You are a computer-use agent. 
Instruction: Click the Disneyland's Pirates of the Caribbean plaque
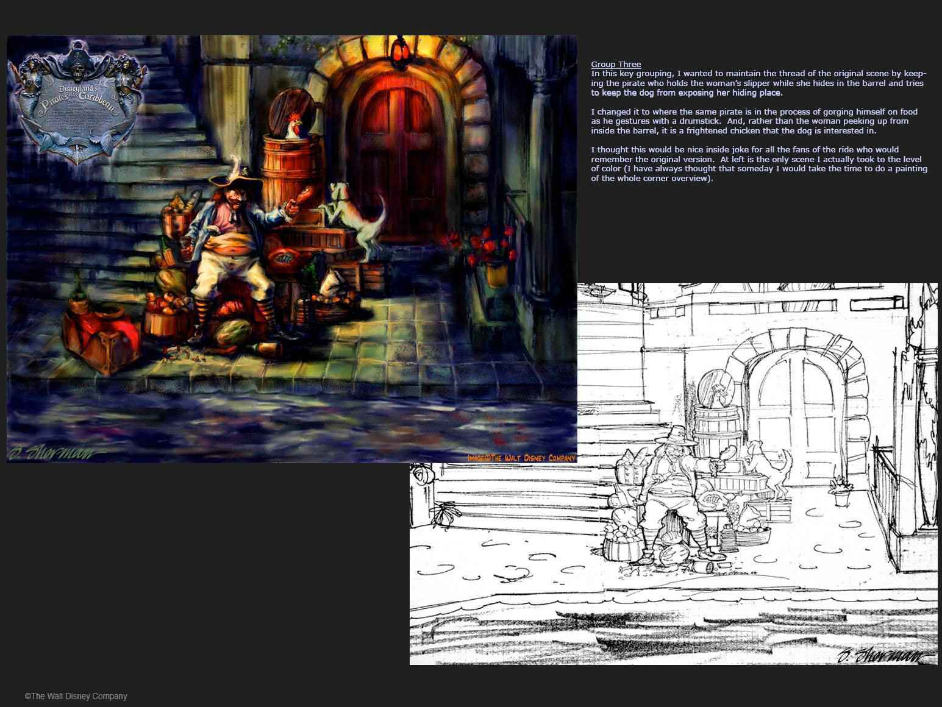coord(77,102)
